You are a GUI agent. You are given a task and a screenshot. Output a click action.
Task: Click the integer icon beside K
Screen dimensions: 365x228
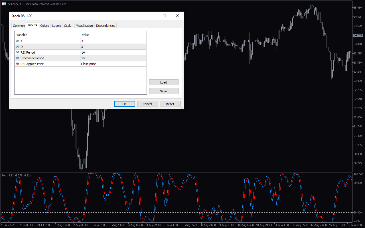18,41
